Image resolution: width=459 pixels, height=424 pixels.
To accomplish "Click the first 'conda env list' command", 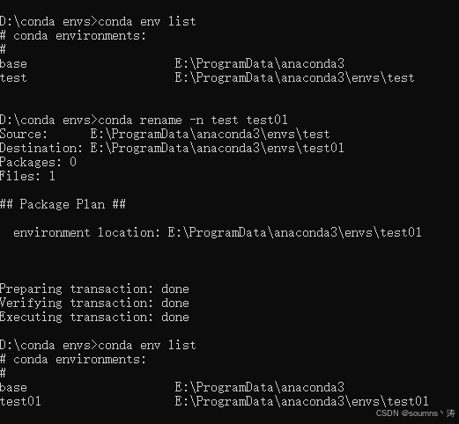I will pyautogui.click(x=147, y=21).
